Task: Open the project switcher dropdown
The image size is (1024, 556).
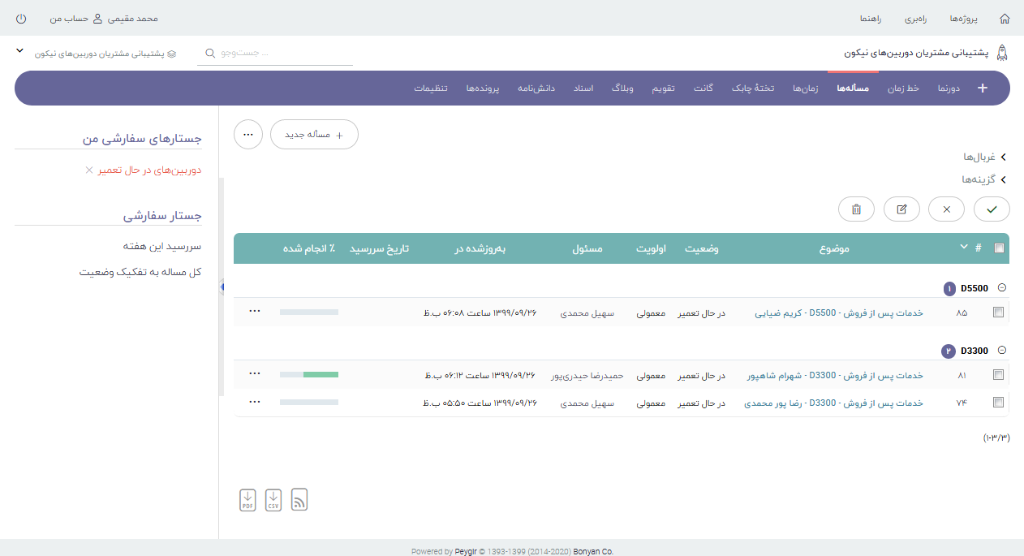Action: pyautogui.click(x=20, y=51)
